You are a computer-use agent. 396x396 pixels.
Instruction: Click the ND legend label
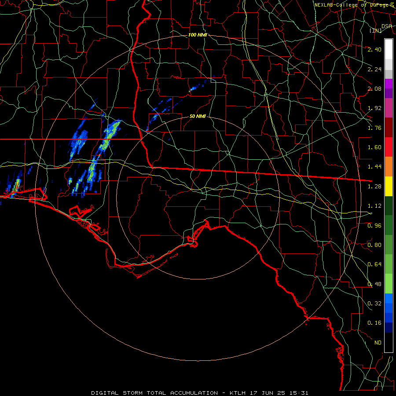[378, 343]
